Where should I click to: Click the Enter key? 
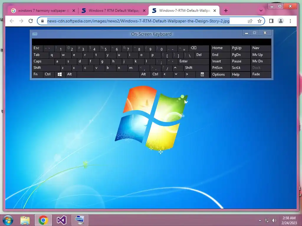[193, 61]
